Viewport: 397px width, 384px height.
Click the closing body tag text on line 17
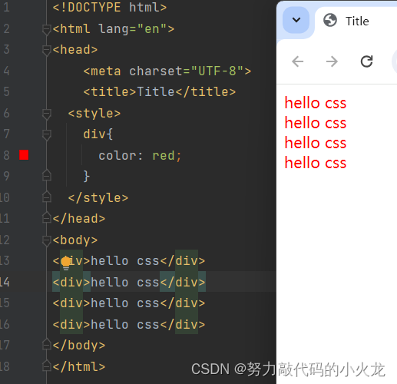pyautogui.click(x=79, y=346)
